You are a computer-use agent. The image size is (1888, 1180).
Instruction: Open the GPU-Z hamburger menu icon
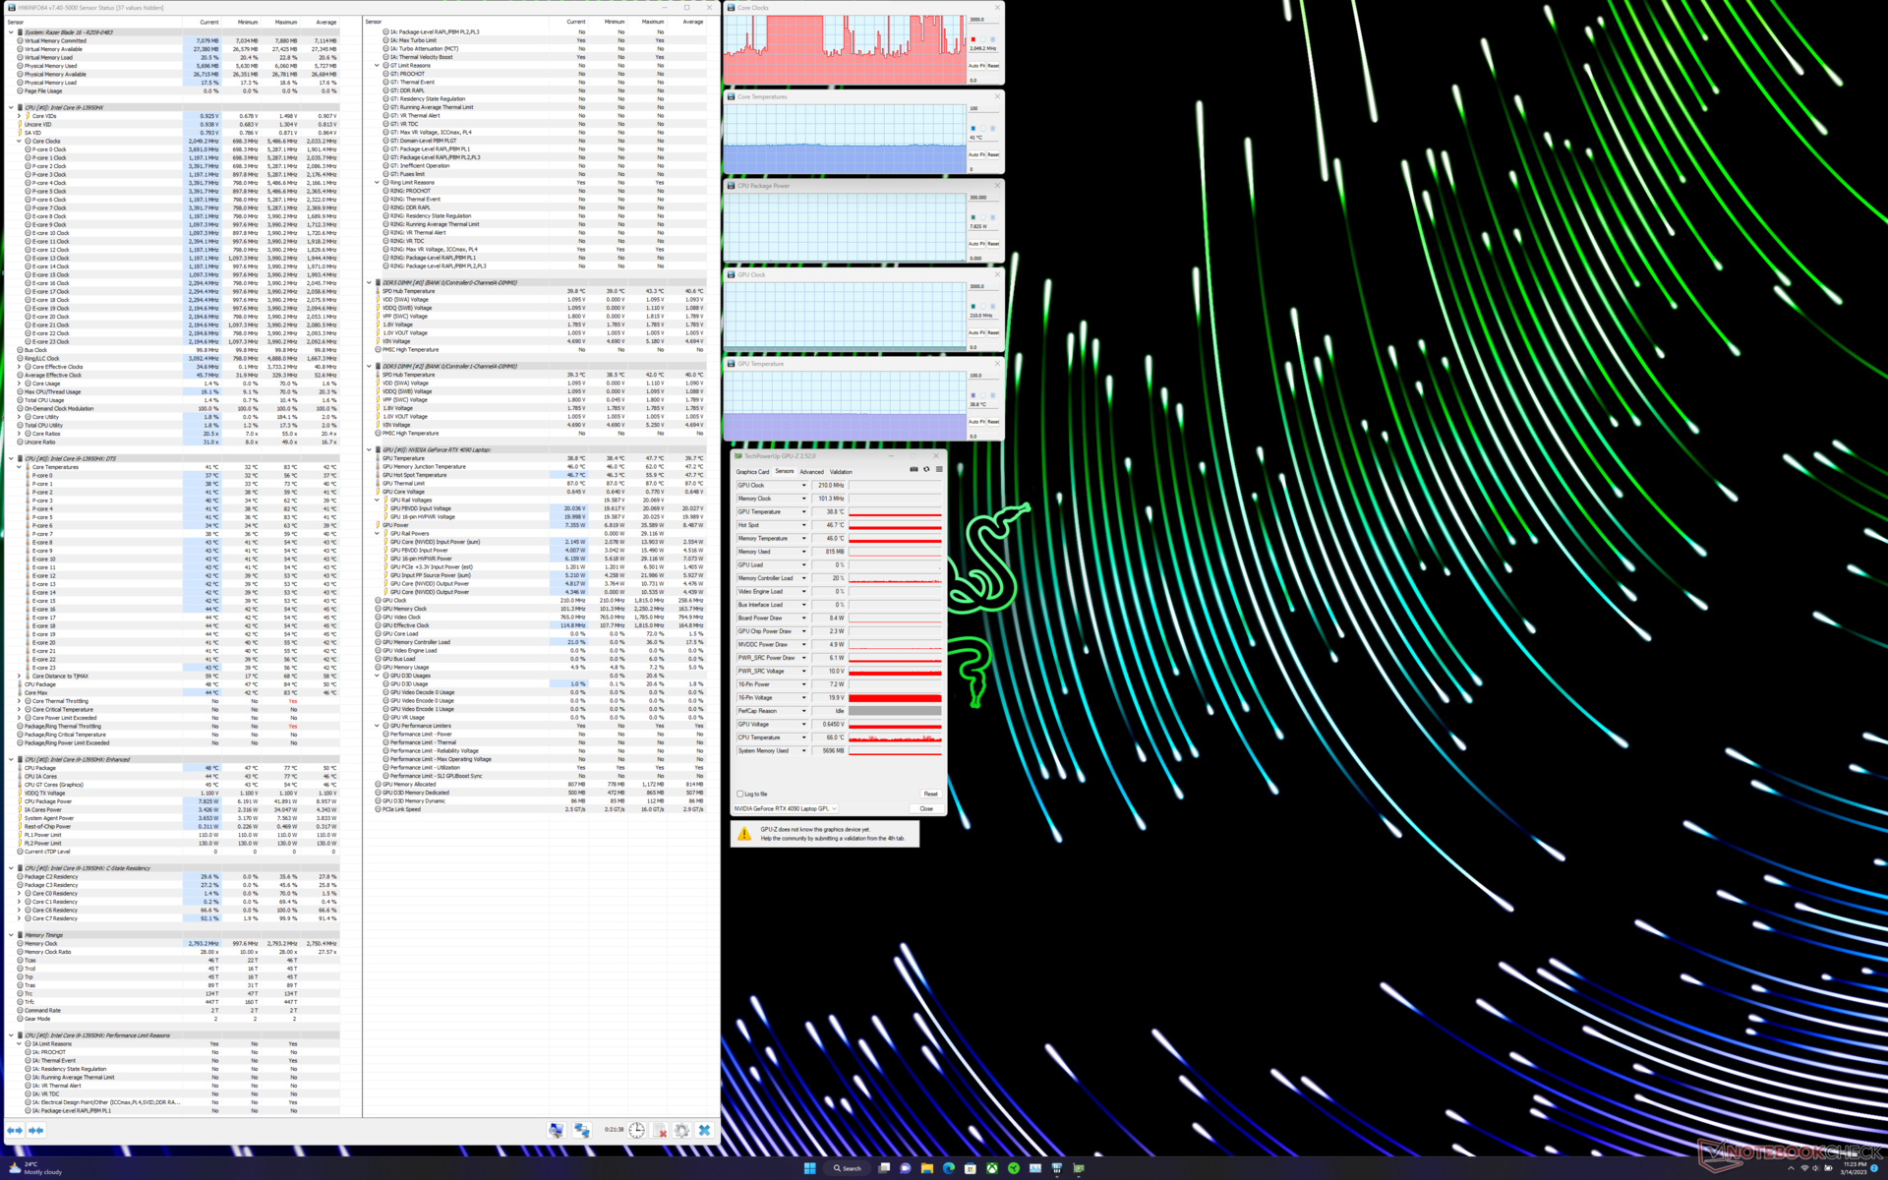point(939,470)
